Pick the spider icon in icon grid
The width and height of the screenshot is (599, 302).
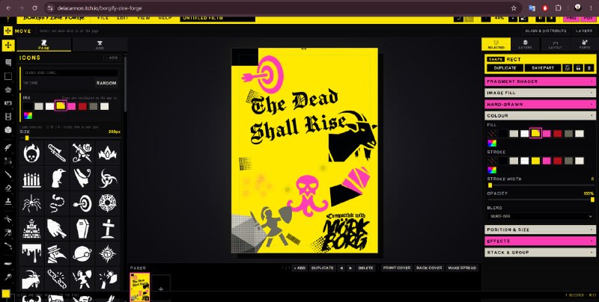click(x=31, y=203)
